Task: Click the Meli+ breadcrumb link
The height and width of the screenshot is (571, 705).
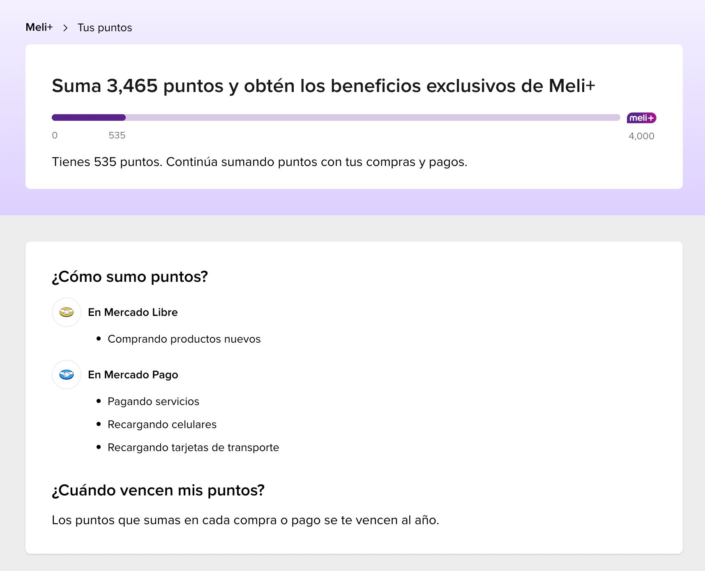Action: pos(39,28)
